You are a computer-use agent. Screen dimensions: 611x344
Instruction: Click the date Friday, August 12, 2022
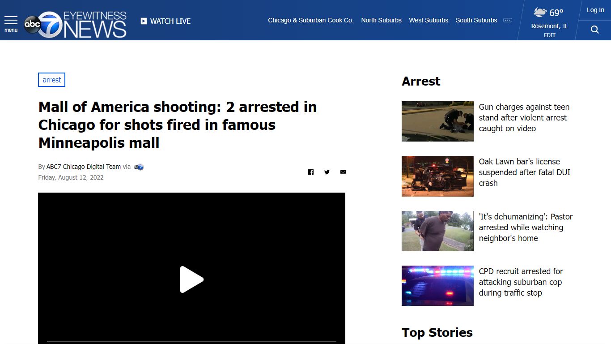click(x=71, y=177)
